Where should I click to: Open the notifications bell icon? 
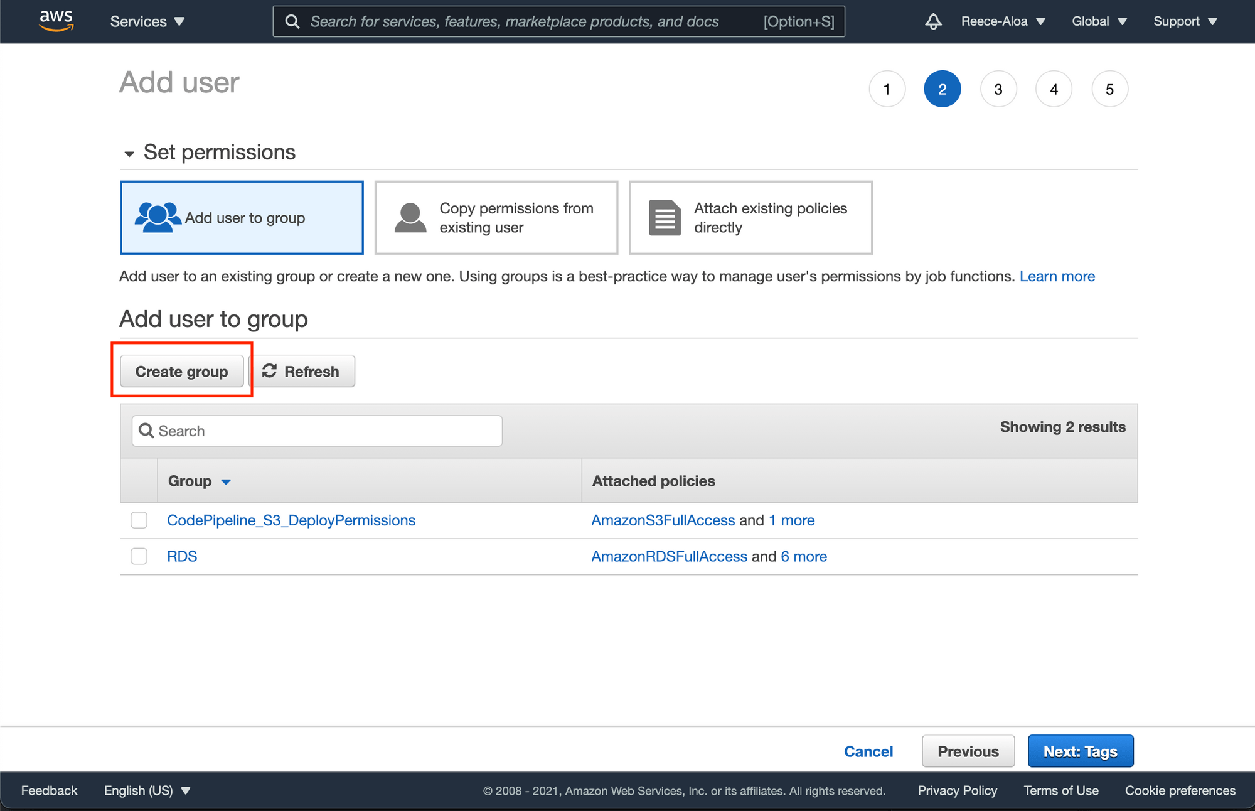pos(933,21)
